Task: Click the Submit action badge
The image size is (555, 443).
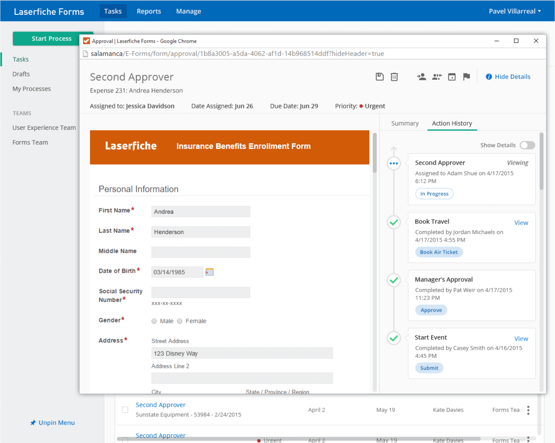Action: pyautogui.click(x=429, y=368)
